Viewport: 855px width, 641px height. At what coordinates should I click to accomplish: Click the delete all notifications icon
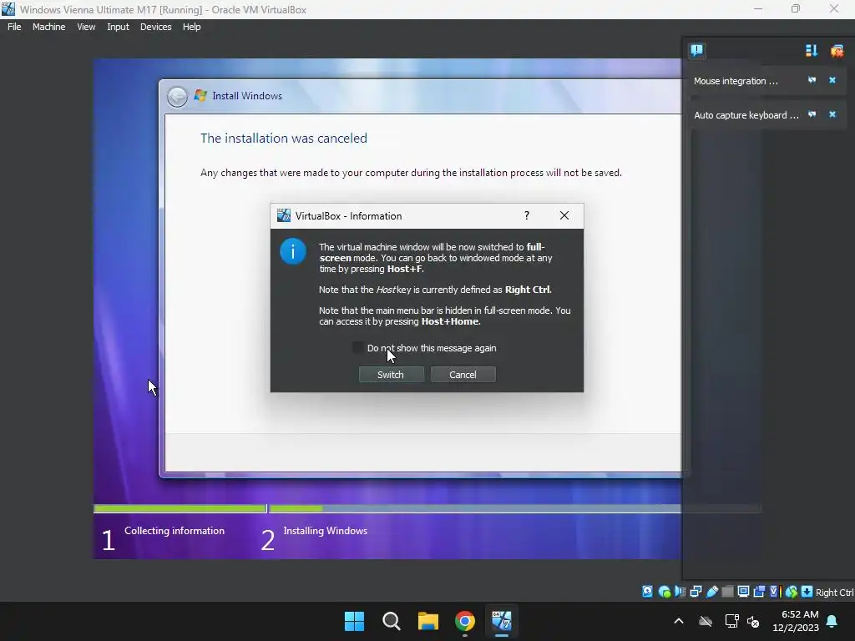[837, 51]
